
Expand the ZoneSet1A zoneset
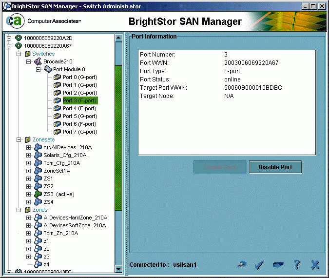tap(28, 171)
